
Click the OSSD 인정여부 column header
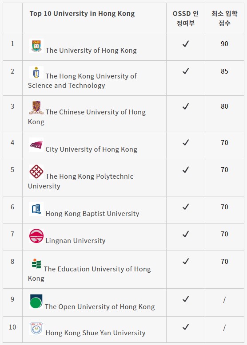(x=186, y=18)
